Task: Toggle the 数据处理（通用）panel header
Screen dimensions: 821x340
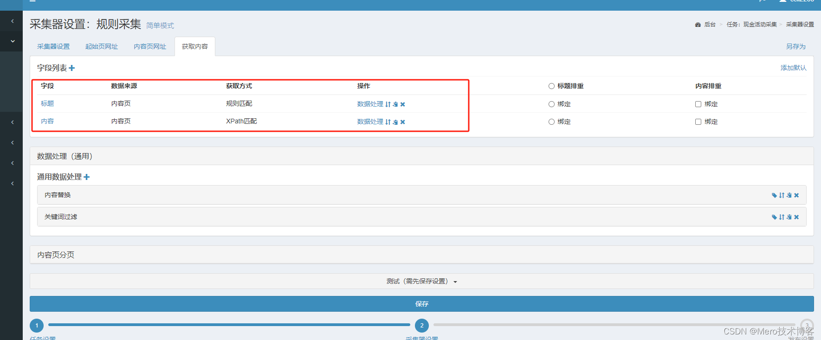Action: pos(421,156)
